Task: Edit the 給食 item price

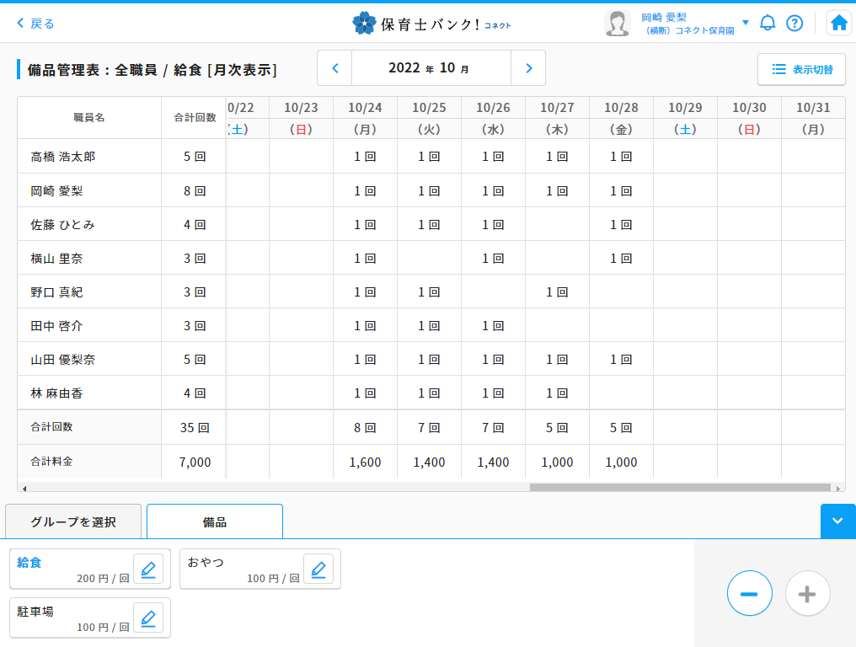Action: coord(148,569)
